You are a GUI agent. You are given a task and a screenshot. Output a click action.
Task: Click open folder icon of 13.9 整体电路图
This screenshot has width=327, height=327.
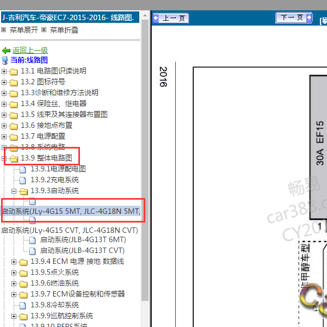[x=14, y=159]
